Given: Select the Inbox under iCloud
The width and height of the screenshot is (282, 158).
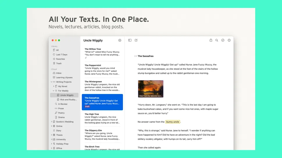Looking at the screenshot, I should pyautogui.click(x=59, y=73).
